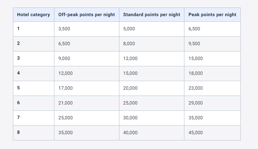
Task: Click the Hotel category column header
Action: 33,15
